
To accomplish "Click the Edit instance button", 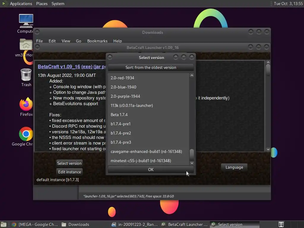I will 69,172.
